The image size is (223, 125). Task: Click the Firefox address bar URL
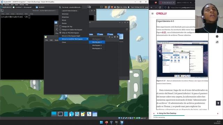click(x=183, y=7)
